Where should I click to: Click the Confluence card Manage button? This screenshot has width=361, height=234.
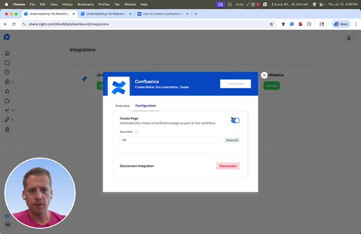272,86
